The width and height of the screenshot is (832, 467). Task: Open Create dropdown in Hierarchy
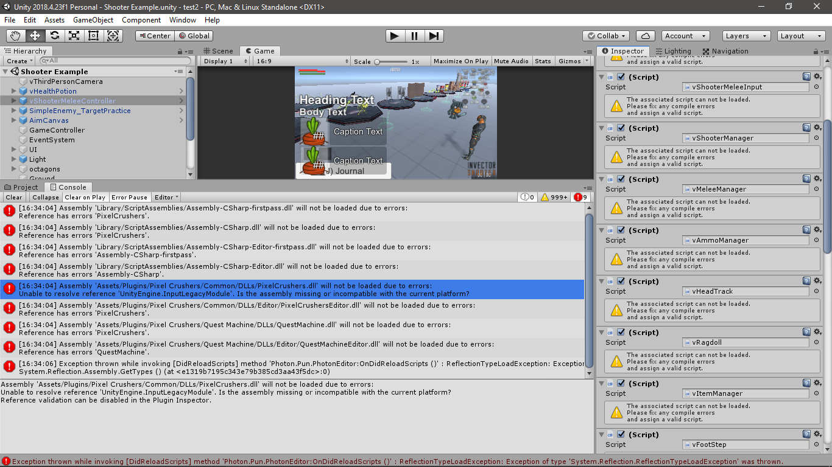tap(19, 61)
